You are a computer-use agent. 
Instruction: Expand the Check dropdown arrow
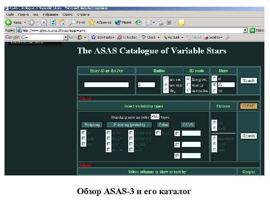(x=158, y=37)
